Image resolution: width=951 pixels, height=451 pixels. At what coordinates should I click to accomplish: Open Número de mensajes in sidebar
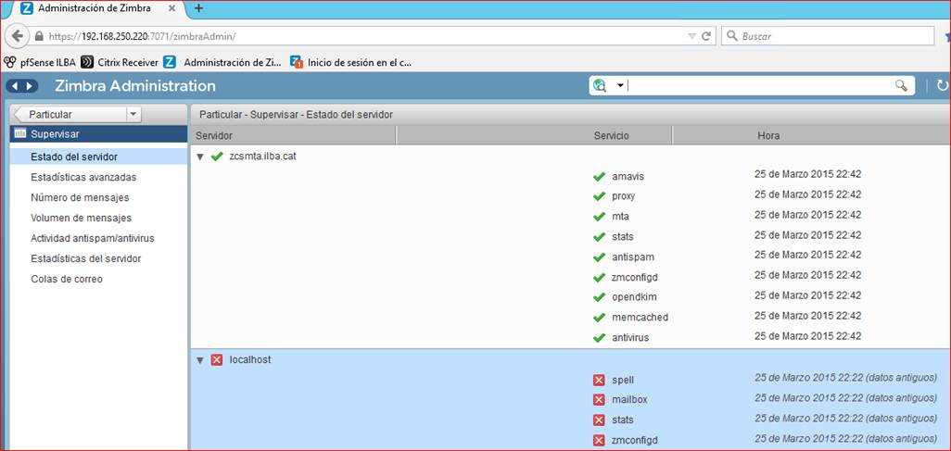click(80, 197)
